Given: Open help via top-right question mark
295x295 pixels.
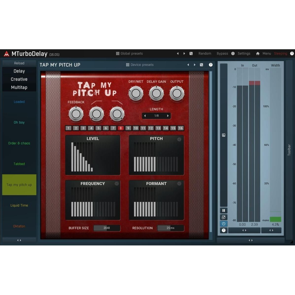Looking at the screenshot, I should (292, 53).
